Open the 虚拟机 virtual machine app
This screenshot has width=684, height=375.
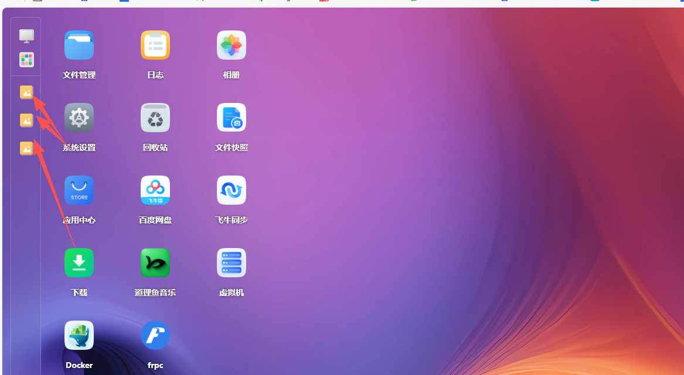231,263
